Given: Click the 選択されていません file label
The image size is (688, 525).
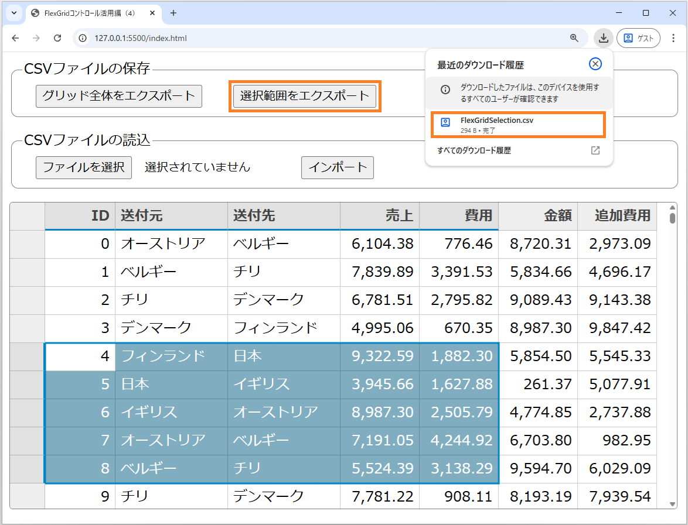Looking at the screenshot, I should [197, 167].
